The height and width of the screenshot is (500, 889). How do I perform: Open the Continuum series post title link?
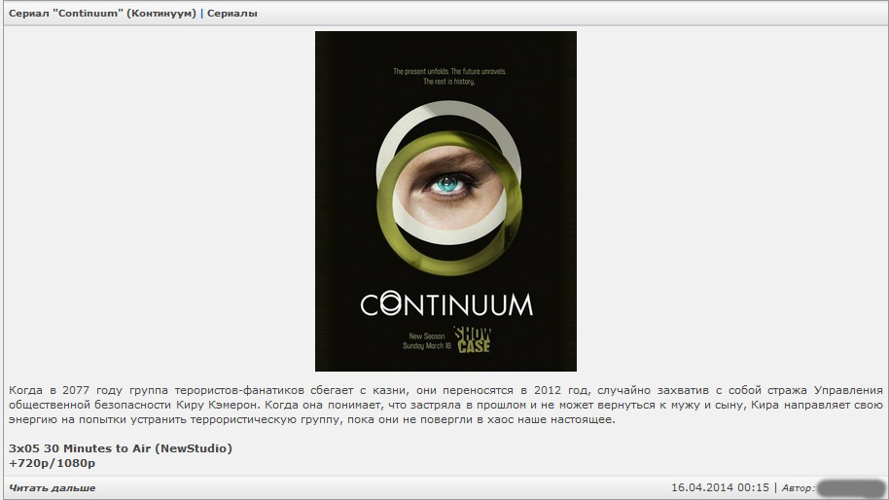[x=102, y=14]
